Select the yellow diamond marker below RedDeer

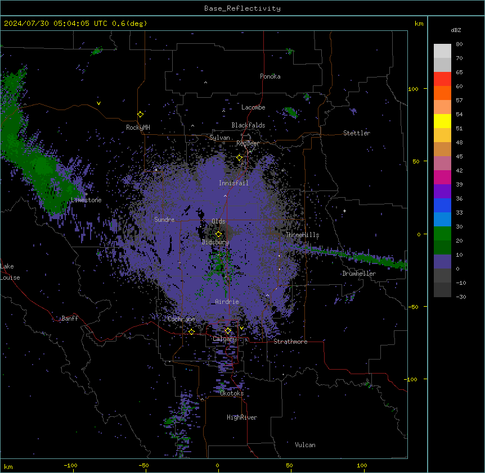click(240, 158)
